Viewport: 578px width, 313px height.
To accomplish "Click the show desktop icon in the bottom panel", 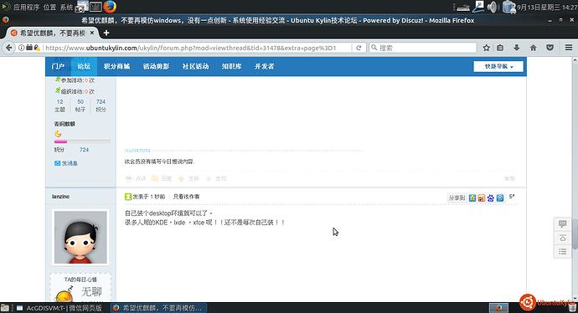I will pyautogui.click(x=5, y=308).
